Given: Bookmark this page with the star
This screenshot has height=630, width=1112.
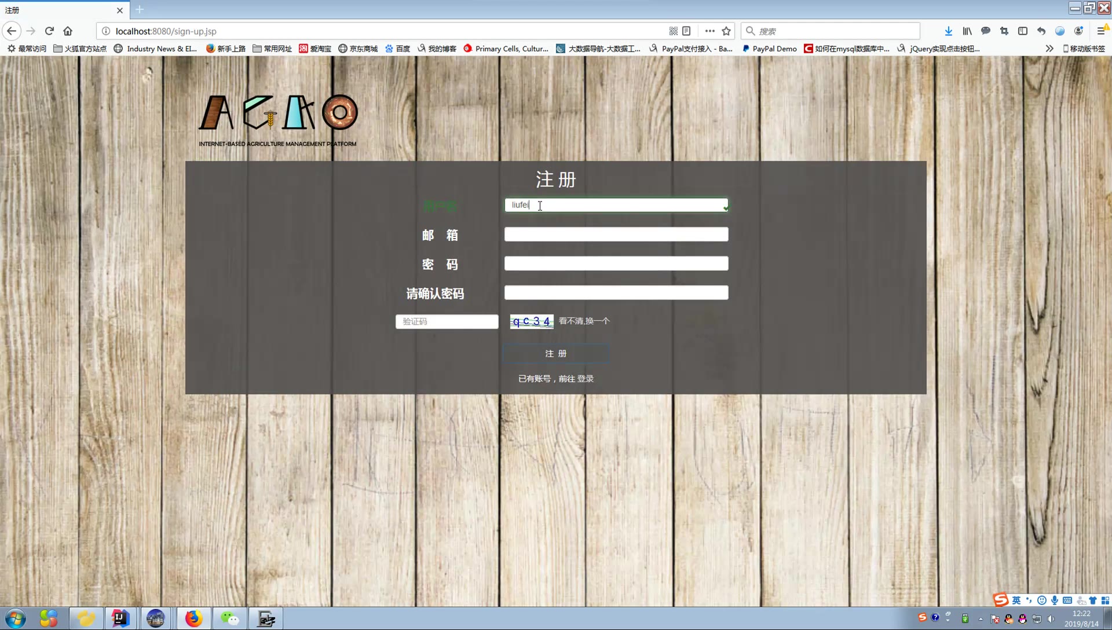Looking at the screenshot, I should point(726,31).
